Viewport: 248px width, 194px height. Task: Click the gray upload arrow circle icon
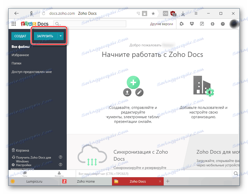coord(127,92)
